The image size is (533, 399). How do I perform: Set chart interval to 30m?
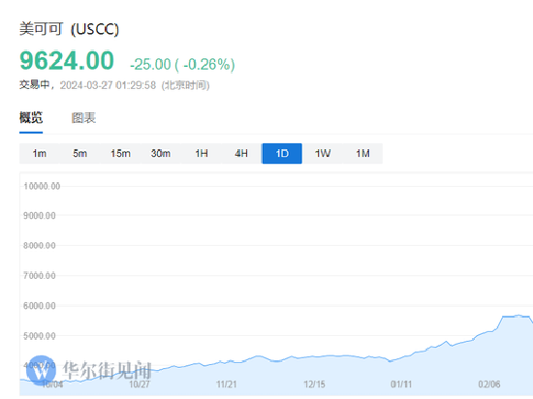161,153
